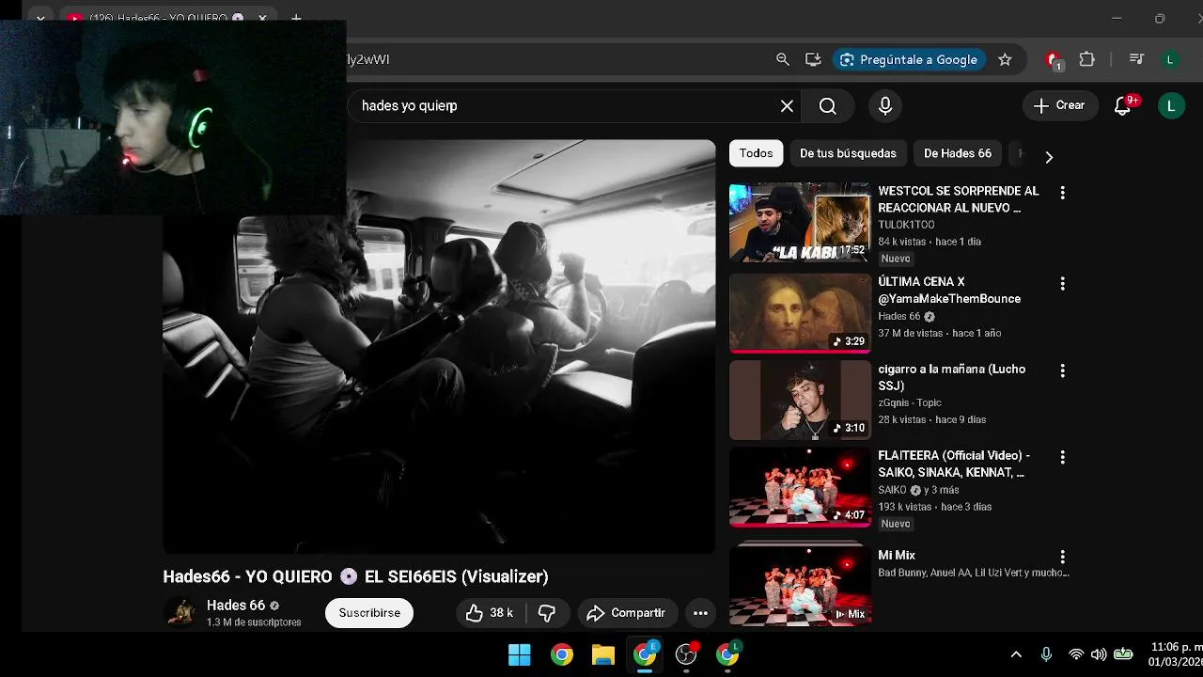Show hidden tray icons chevron
1203x677 pixels.
coord(1016,654)
